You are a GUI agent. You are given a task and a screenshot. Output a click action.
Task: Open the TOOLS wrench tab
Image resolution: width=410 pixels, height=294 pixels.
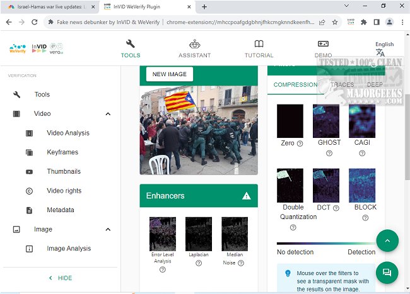pos(131,48)
